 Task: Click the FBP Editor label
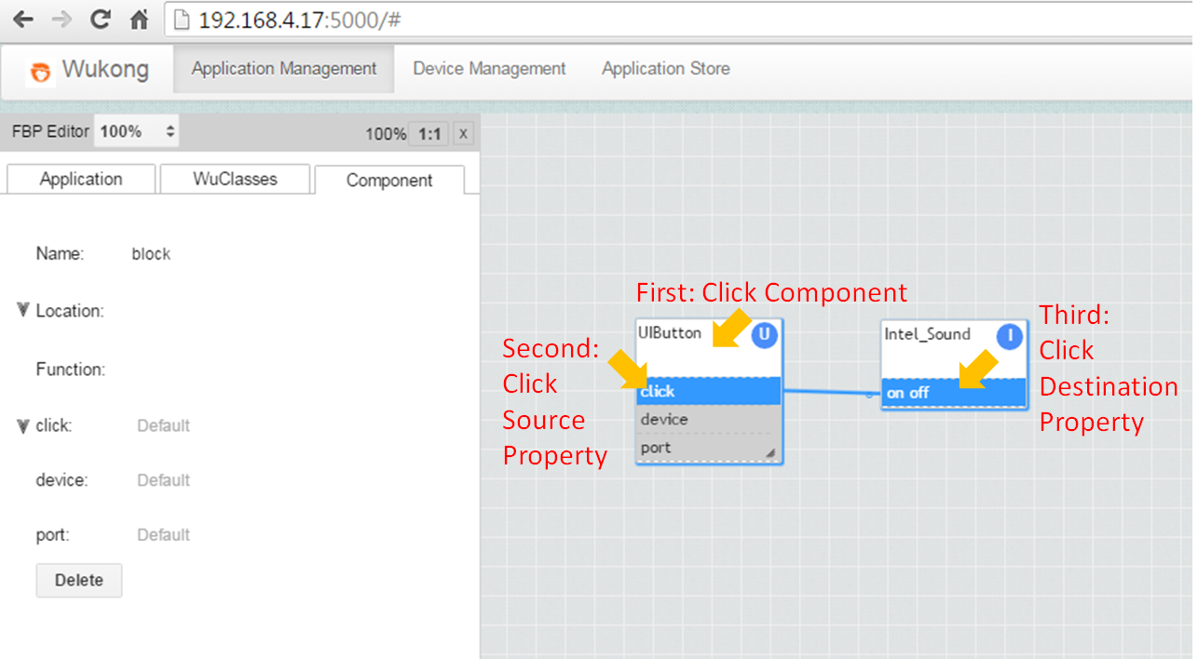click(x=50, y=131)
